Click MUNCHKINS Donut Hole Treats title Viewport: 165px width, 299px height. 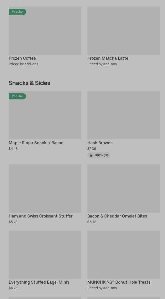[119, 282]
